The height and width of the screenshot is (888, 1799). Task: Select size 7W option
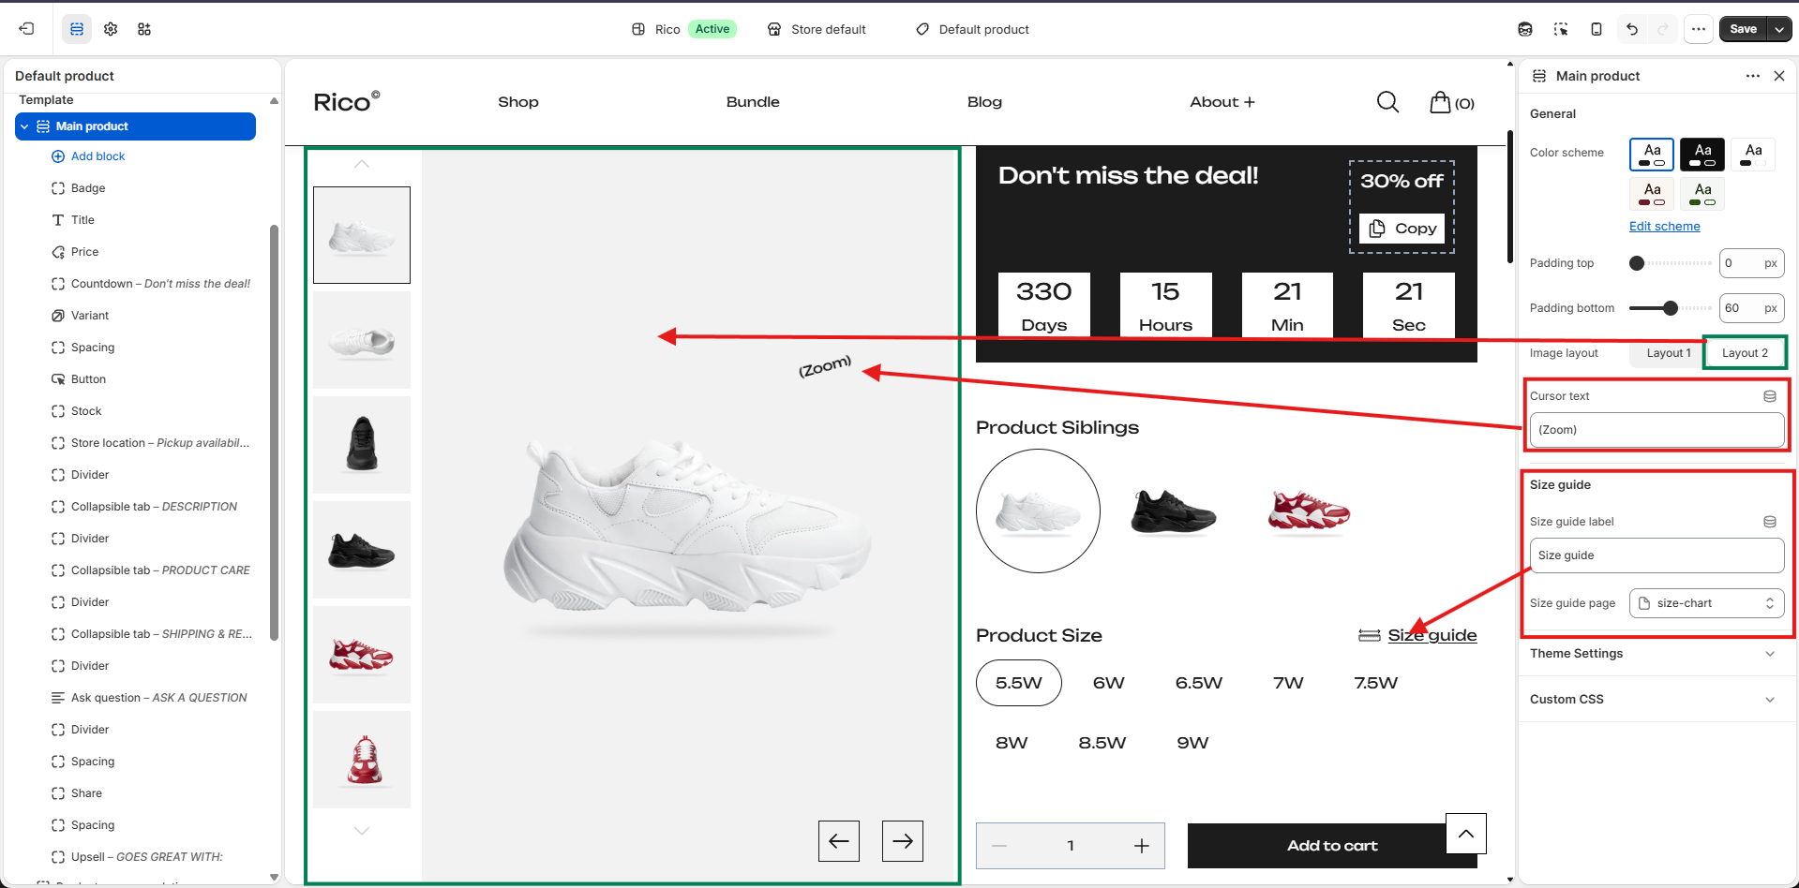1289,683
